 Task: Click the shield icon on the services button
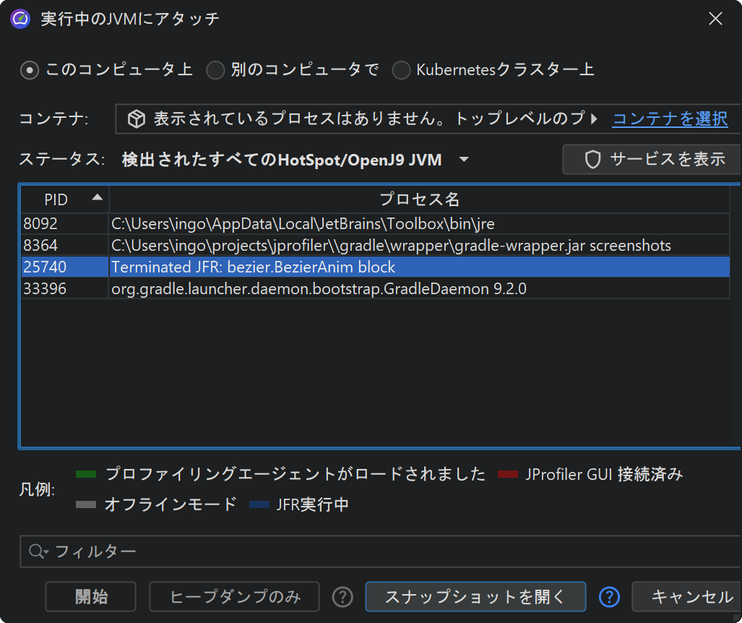[592, 160]
